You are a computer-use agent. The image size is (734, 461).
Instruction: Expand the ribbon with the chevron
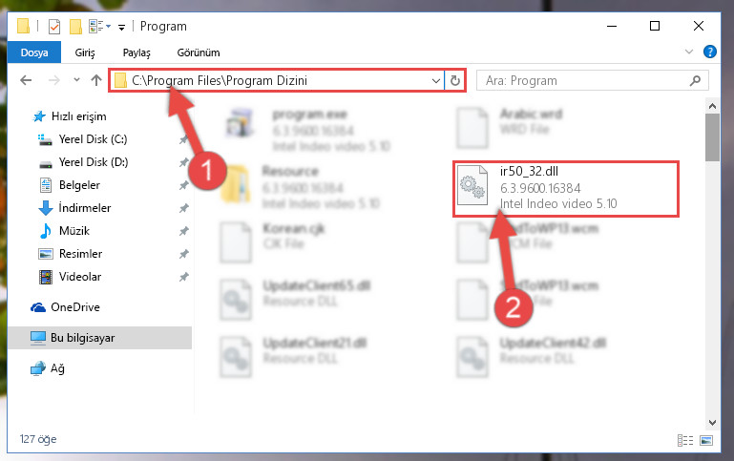point(688,52)
